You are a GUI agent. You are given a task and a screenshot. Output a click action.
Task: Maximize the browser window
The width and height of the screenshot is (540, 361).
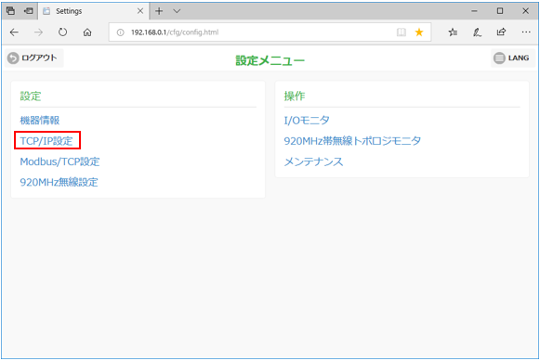tap(500, 11)
